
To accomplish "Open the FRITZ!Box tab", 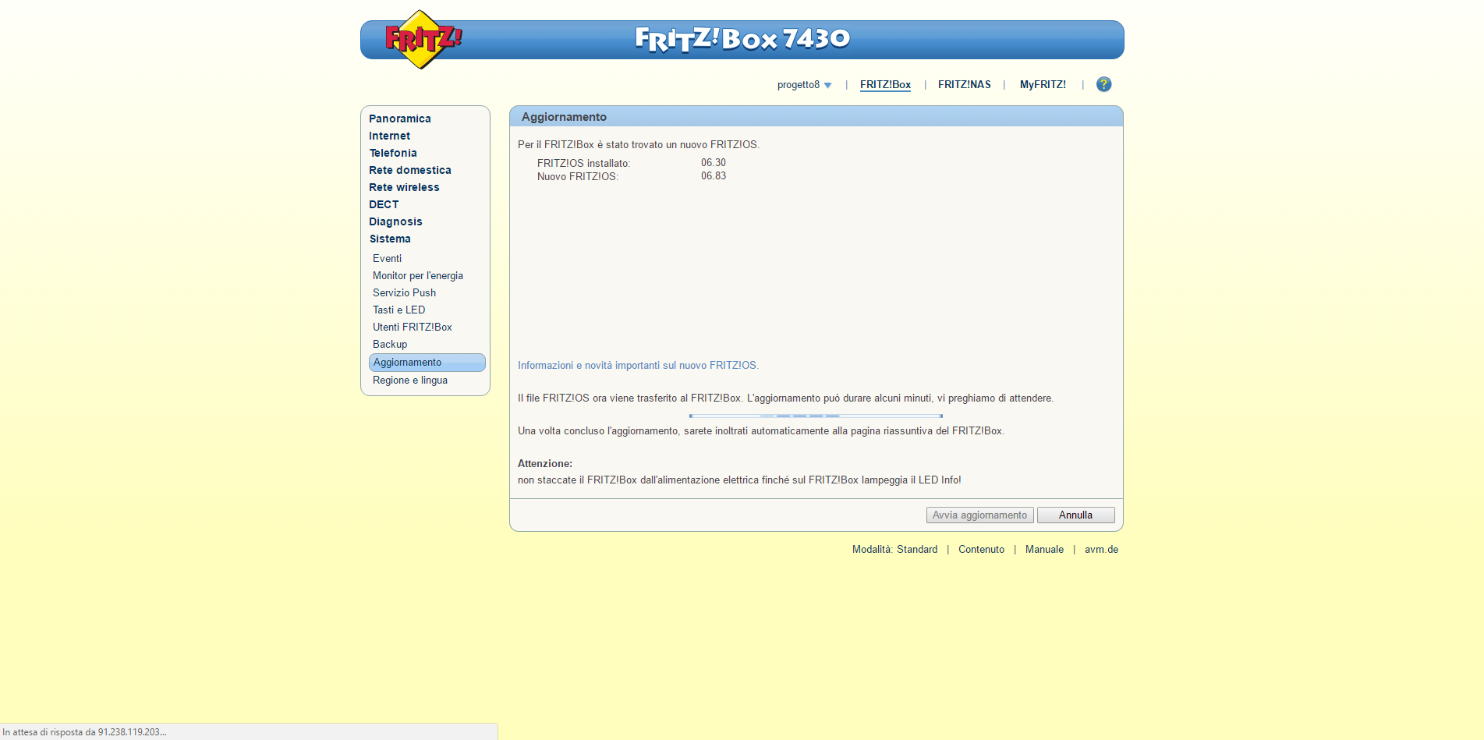I will (885, 85).
